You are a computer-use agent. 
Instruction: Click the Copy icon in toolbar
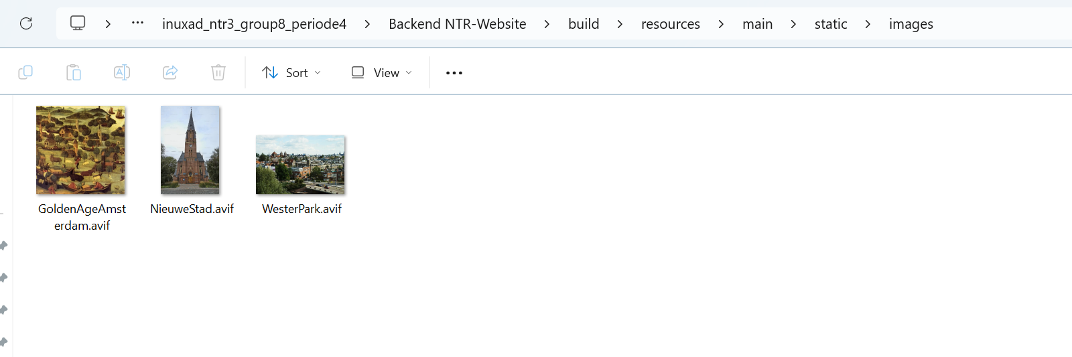pyautogui.click(x=25, y=72)
